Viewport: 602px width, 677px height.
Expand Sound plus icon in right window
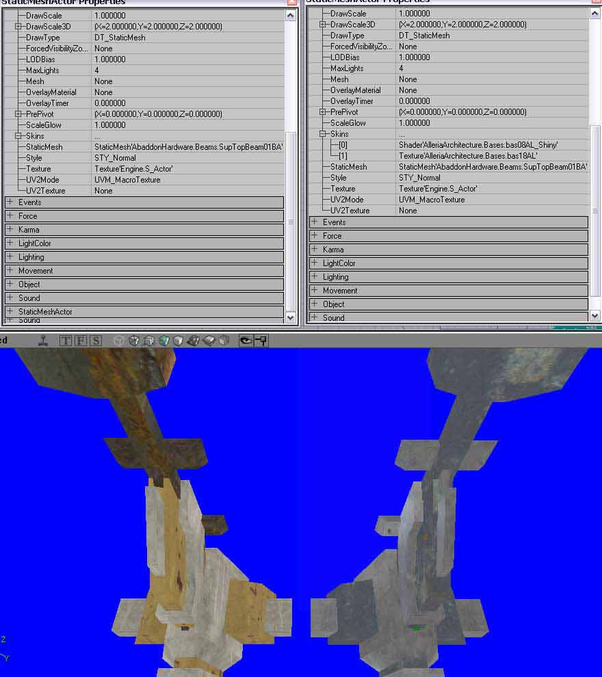[x=315, y=317]
